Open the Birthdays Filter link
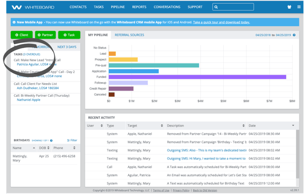The width and height of the screenshot is (305, 194). click(72, 140)
